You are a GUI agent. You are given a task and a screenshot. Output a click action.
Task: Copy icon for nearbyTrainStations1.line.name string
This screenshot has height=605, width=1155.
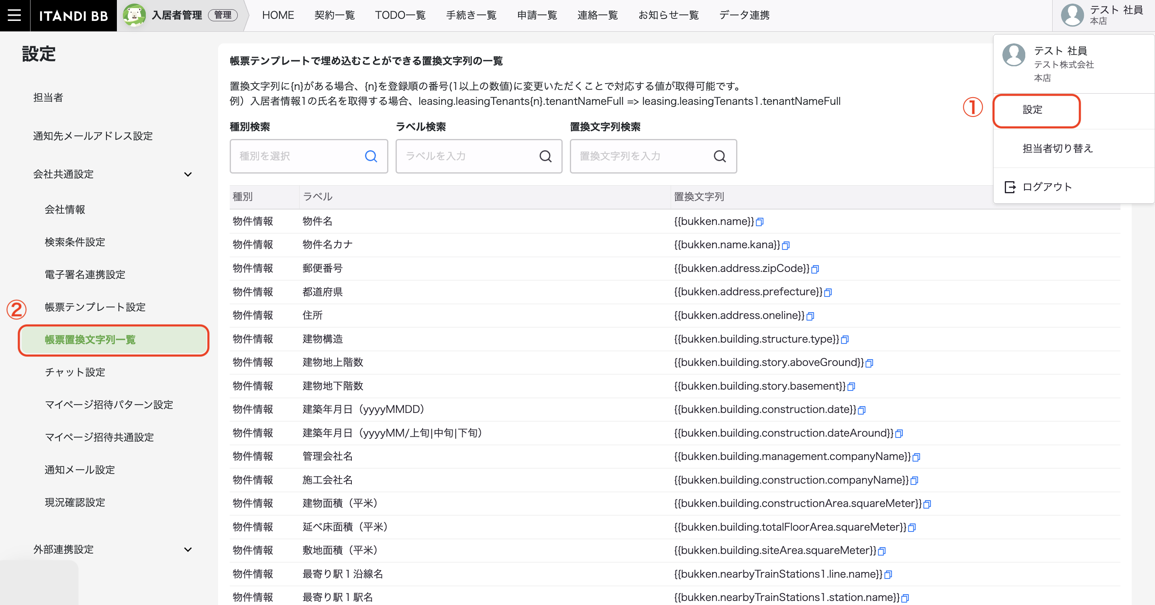pos(888,574)
